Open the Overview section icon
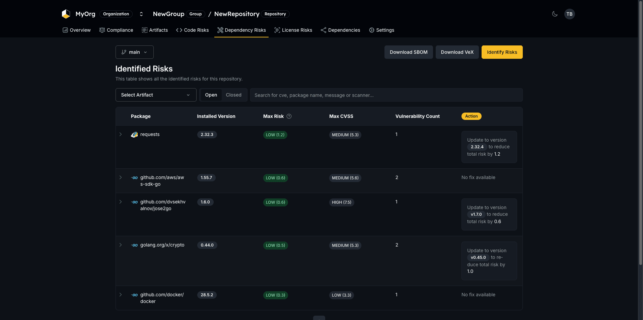 coord(65,30)
